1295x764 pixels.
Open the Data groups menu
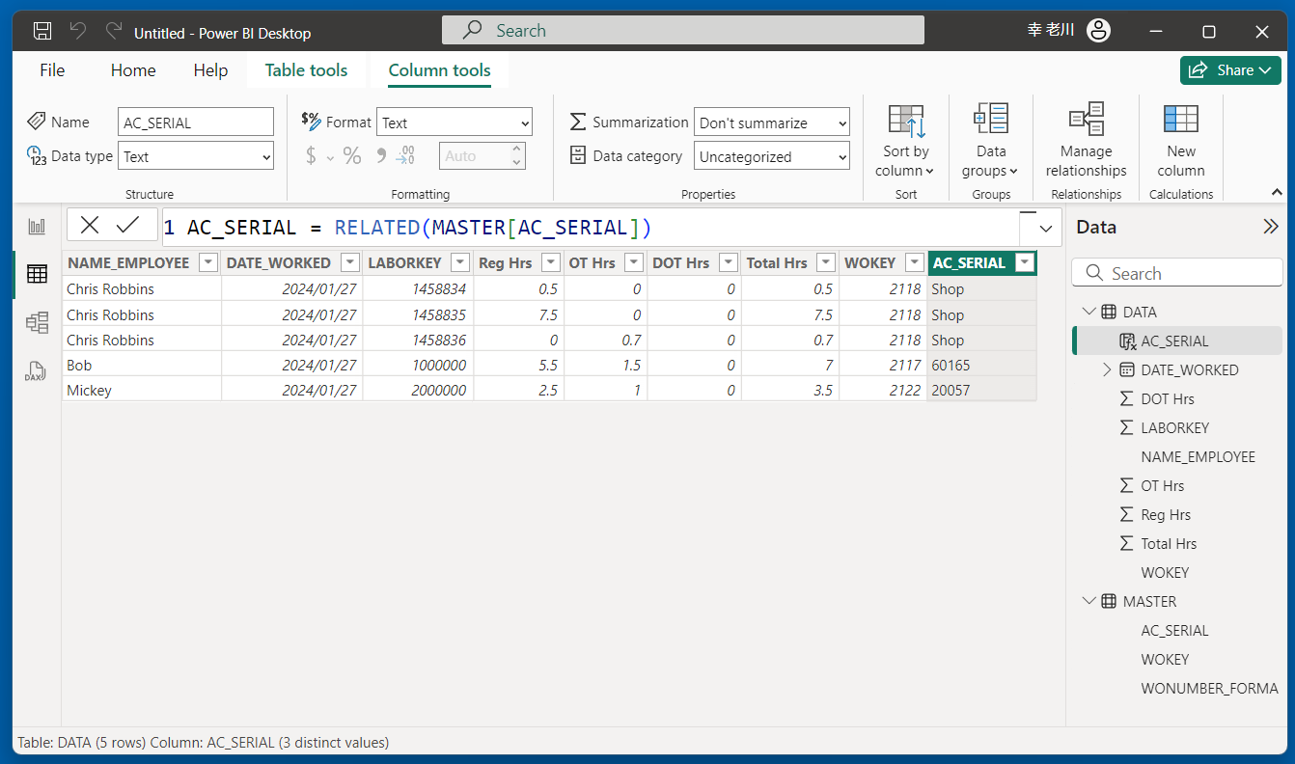991,142
